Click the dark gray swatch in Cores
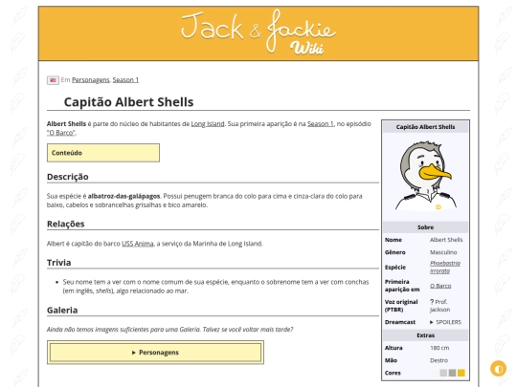The width and height of the screenshot is (517, 387). coord(452,373)
